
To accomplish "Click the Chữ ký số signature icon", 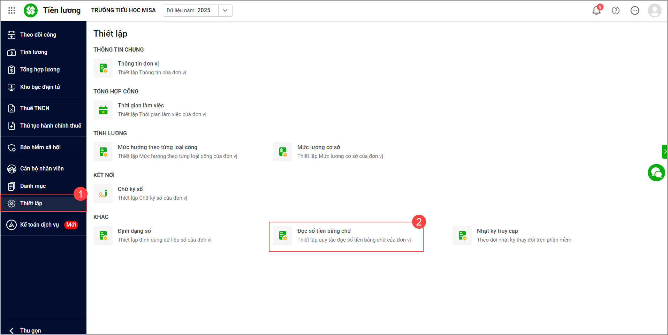I will pos(103,193).
